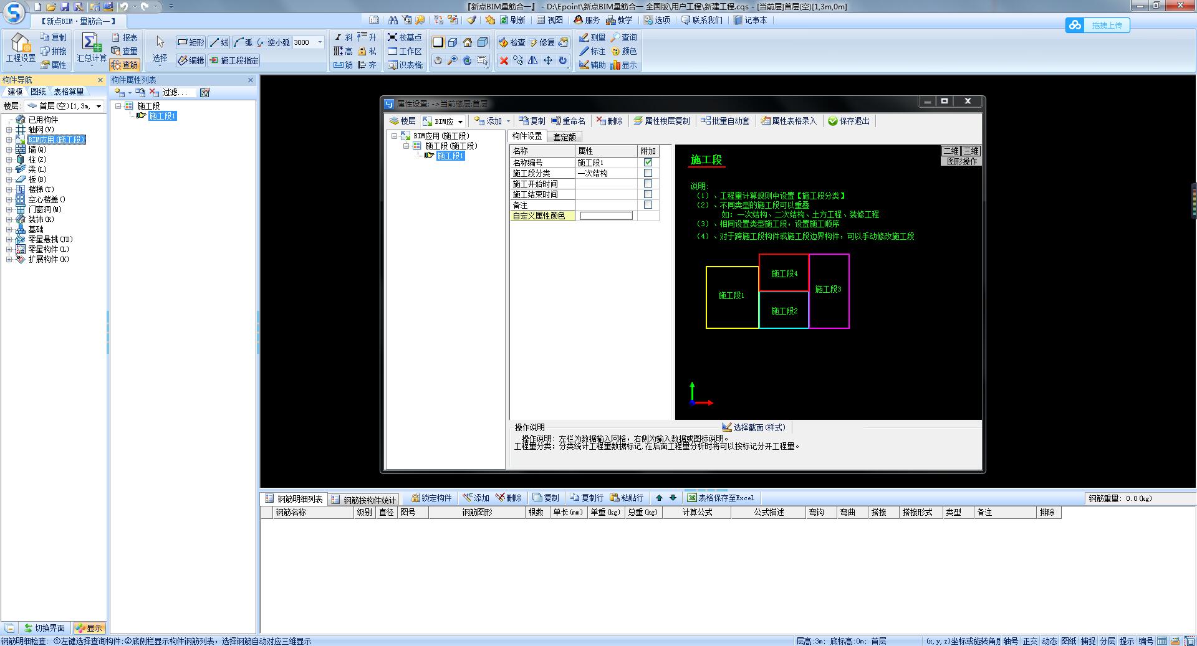The image size is (1197, 646).
Task: Click 保存退出 save and exit button
Action: click(x=848, y=121)
